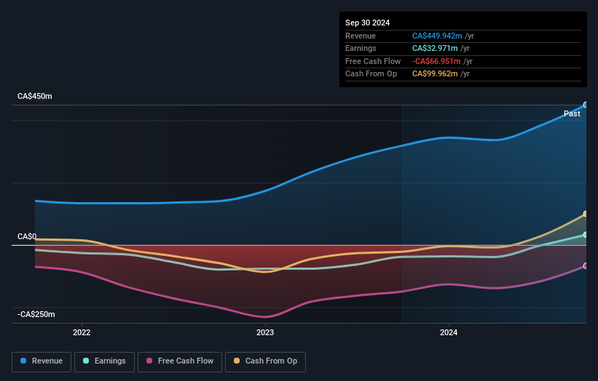598x381 pixels.
Task: Toggle the Earnings legend button
Action: click(104, 361)
